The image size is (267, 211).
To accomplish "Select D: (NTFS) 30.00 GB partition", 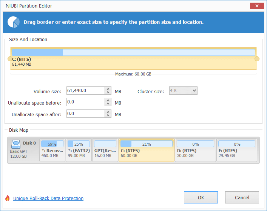I will [x=195, y=150].
